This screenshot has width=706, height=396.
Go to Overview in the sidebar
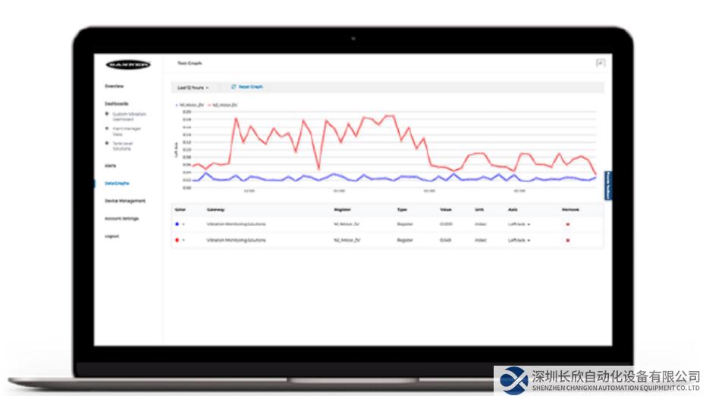click(115, 86)
